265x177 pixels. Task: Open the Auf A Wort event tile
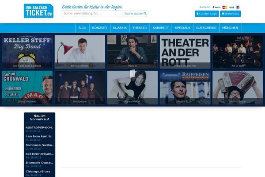coord(238,52)
